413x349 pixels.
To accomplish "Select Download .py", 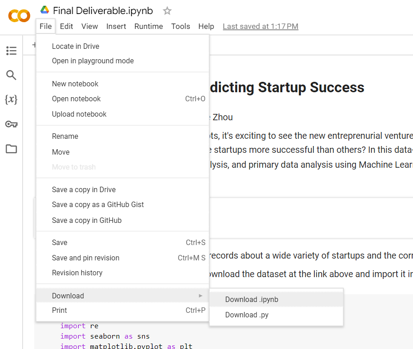I will tap(247, 315).
